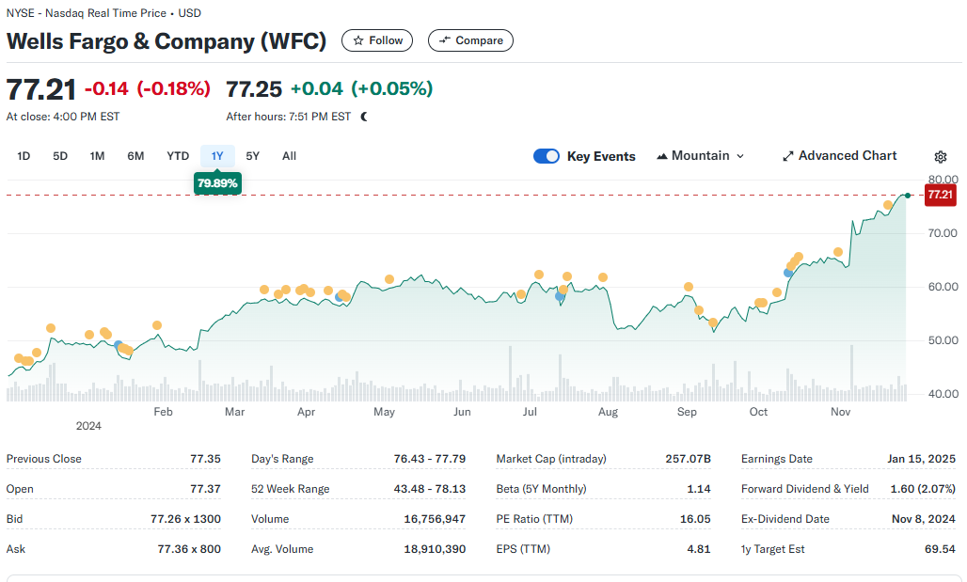
Task: Click the after-hours moon icon
Action: coord(364,117)
